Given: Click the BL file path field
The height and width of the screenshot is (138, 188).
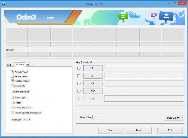Looking at the screenshot, I should point(144,68).
